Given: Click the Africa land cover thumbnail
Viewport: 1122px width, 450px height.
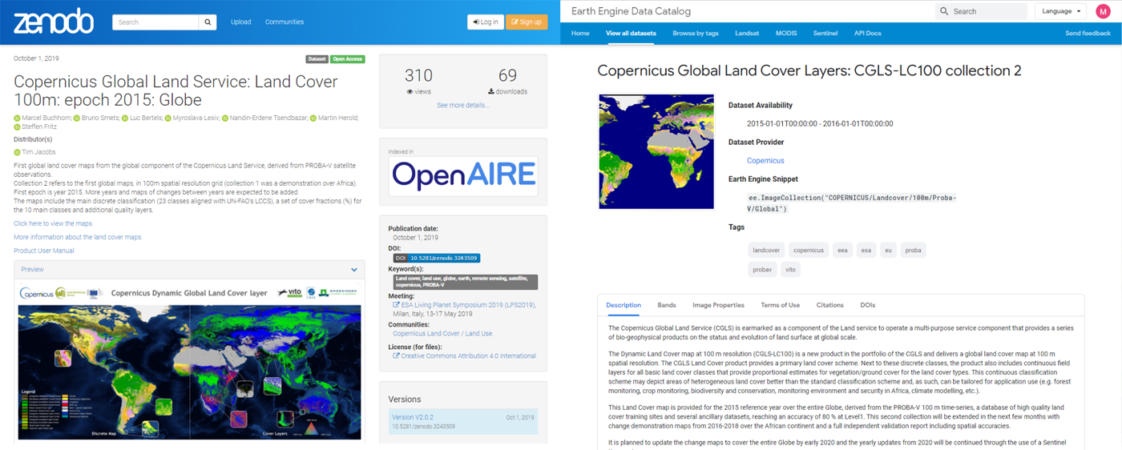Looking at the screenshot, I should [656, 151].
